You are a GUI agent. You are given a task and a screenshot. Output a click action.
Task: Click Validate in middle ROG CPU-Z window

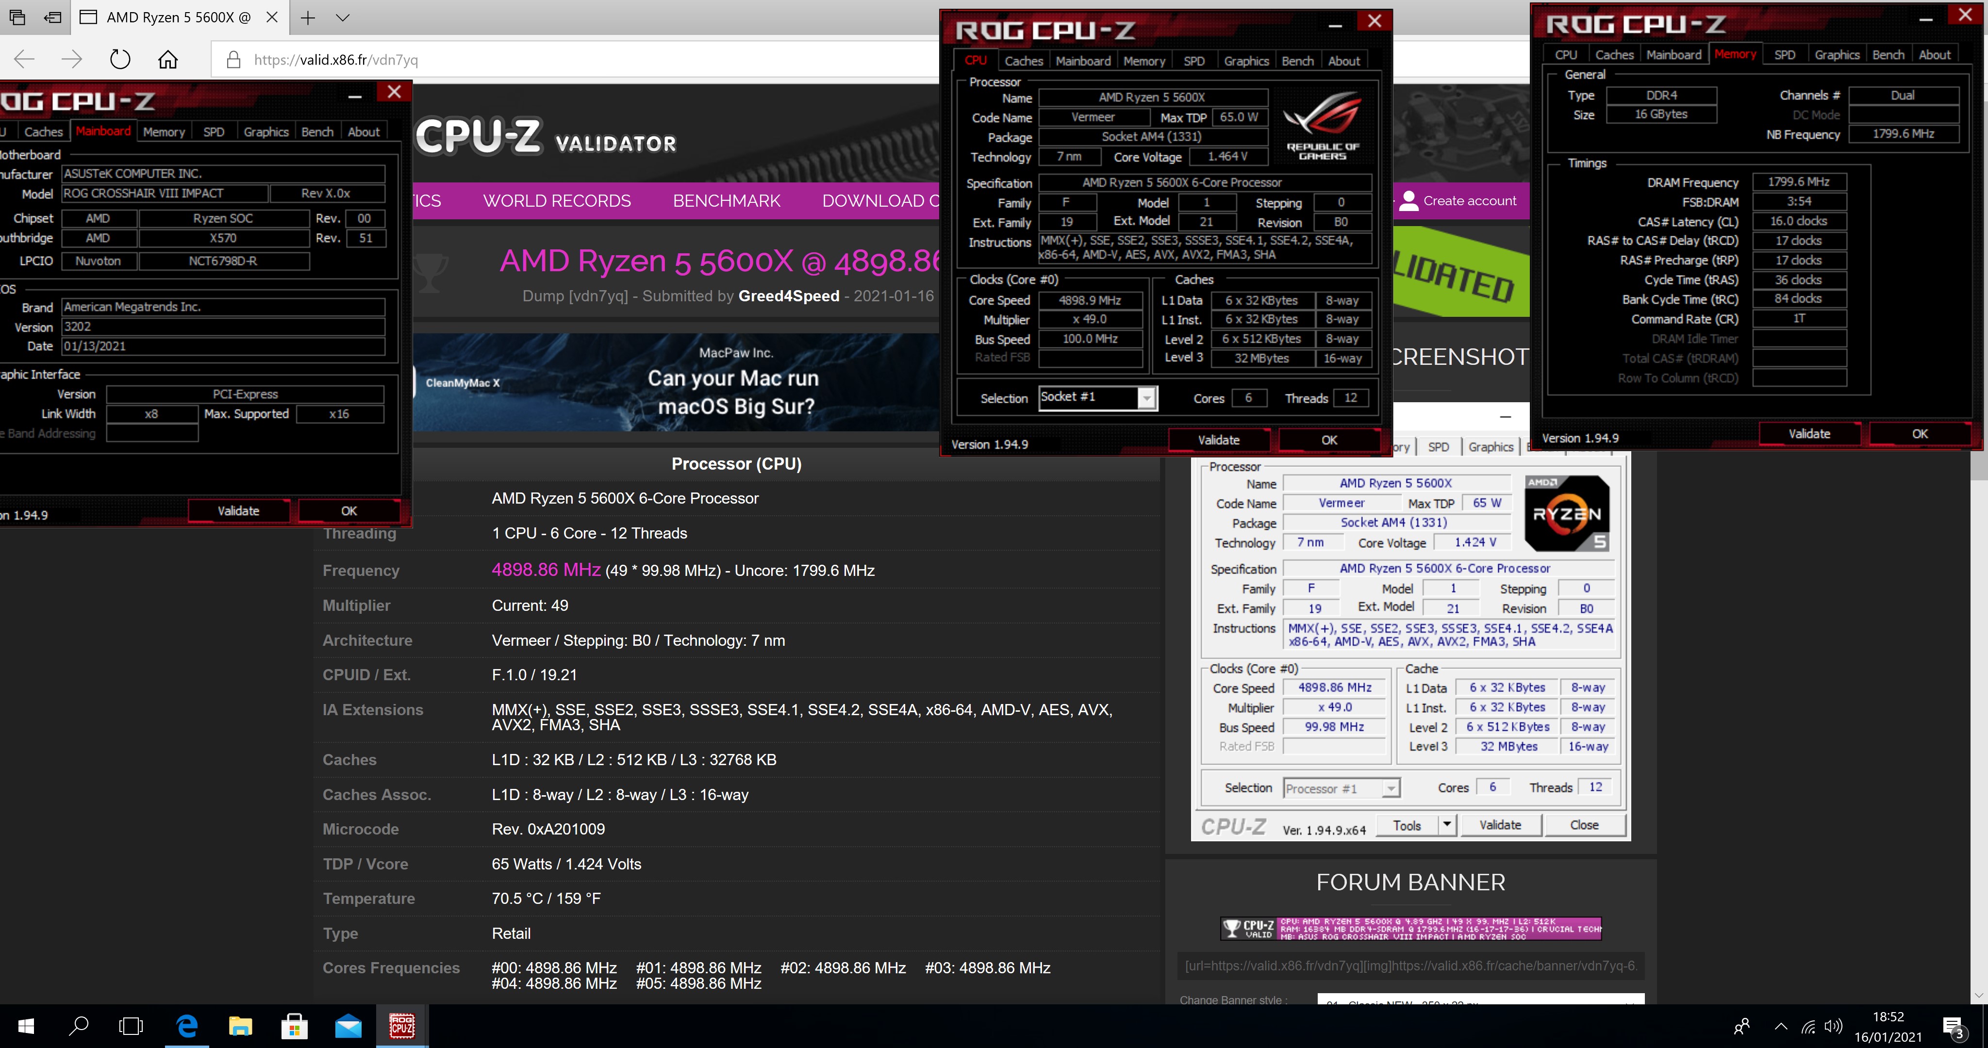tap(1219, 440)
